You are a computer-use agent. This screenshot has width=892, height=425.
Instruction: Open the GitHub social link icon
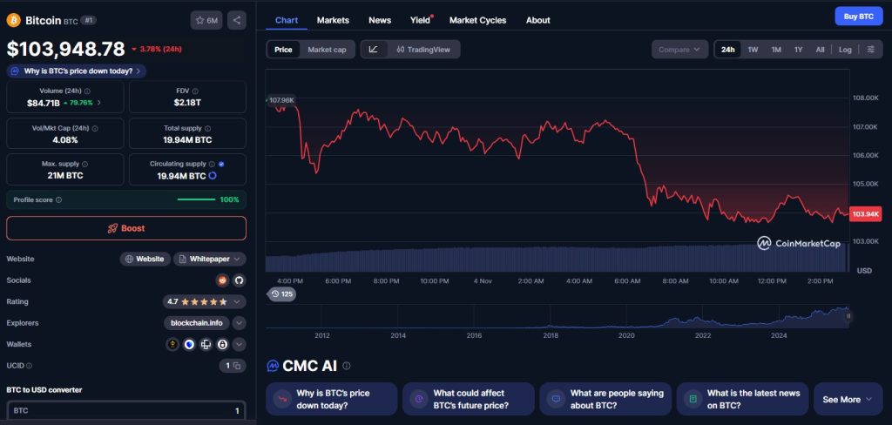coord(239,280)
